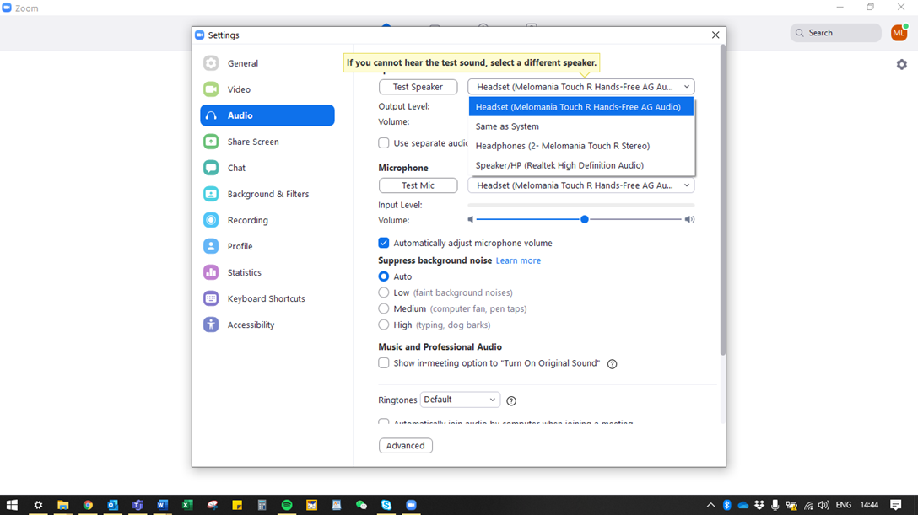Viewport: 918px width, 515px height.
Task: Click the Keyboard Shortcuts icon
Action: tap(211, 298)
